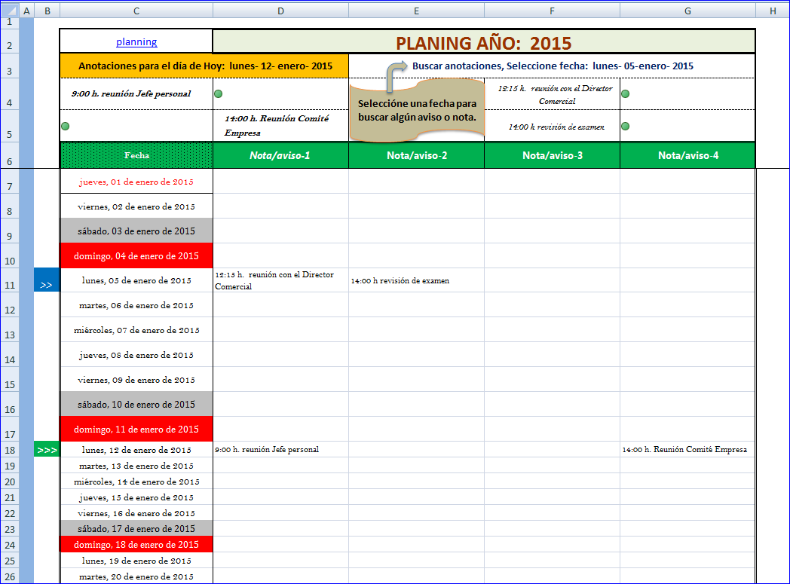Image resolution: width=790 pixels, height=584 pixels.
Task: Select column H header
Action: pos(773,11)
